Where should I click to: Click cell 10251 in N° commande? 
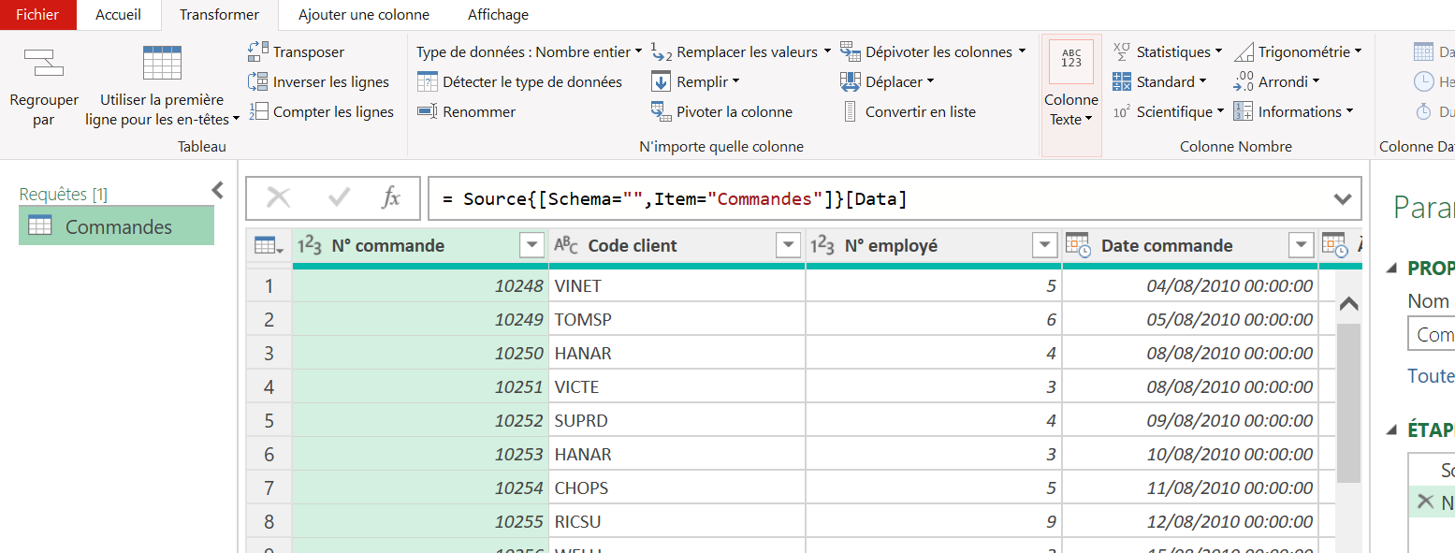click(x=421, y=386)
